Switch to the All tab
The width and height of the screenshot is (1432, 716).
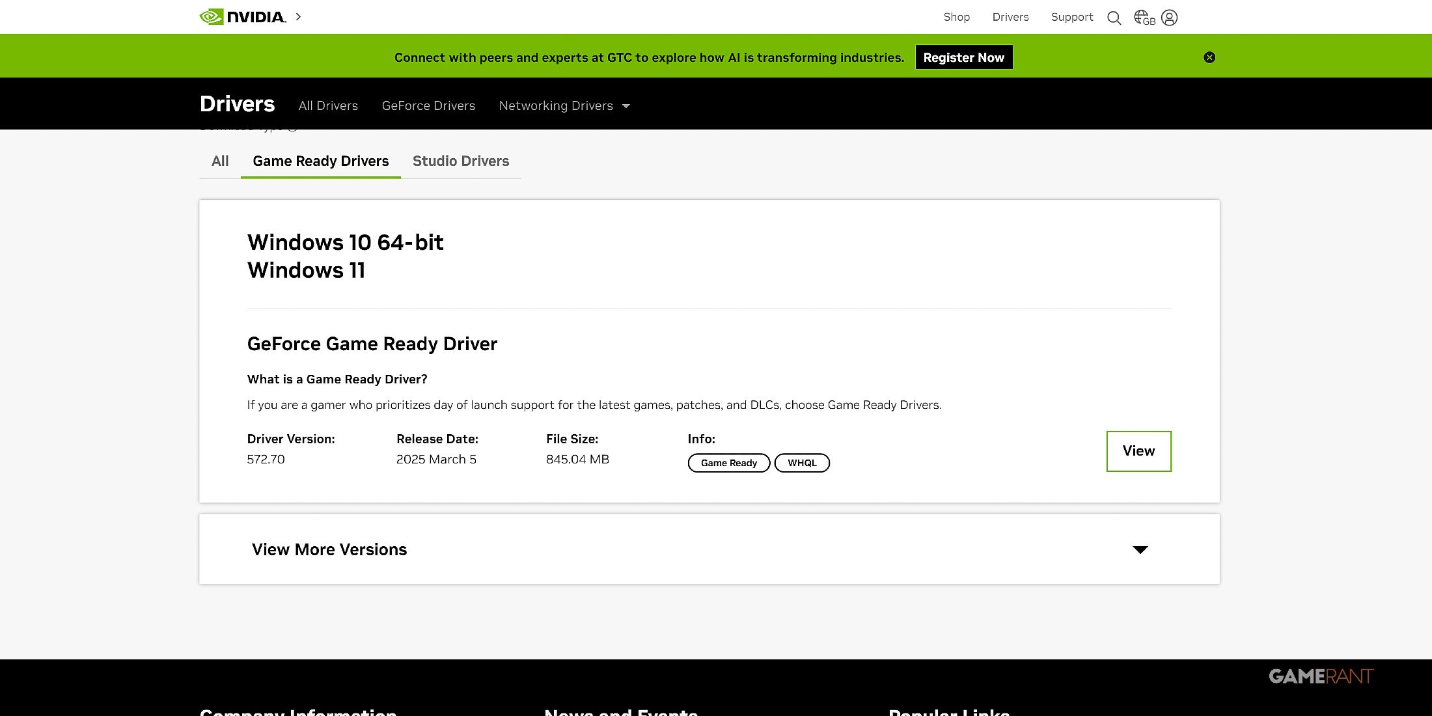[x=220, y=161]
